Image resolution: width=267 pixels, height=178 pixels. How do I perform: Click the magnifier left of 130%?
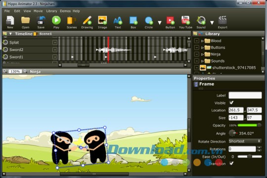(x=5, y=71)
